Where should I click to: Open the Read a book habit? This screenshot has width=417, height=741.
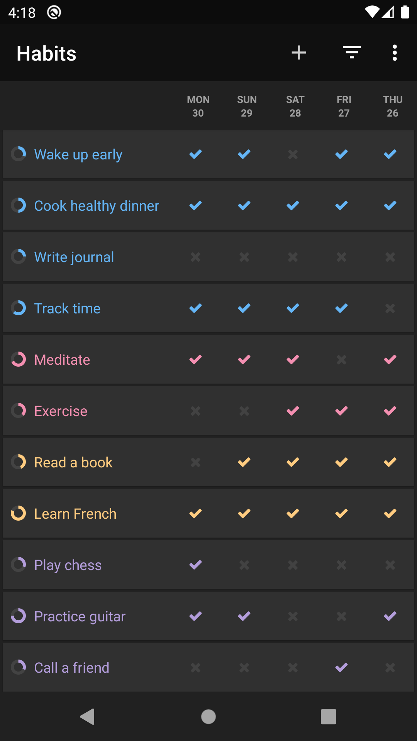pyautogui.click(x=73, y=462)
